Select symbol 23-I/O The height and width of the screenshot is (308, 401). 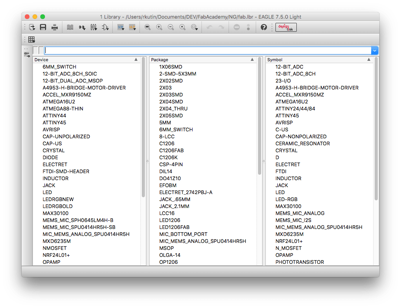(x=283, y=81)
